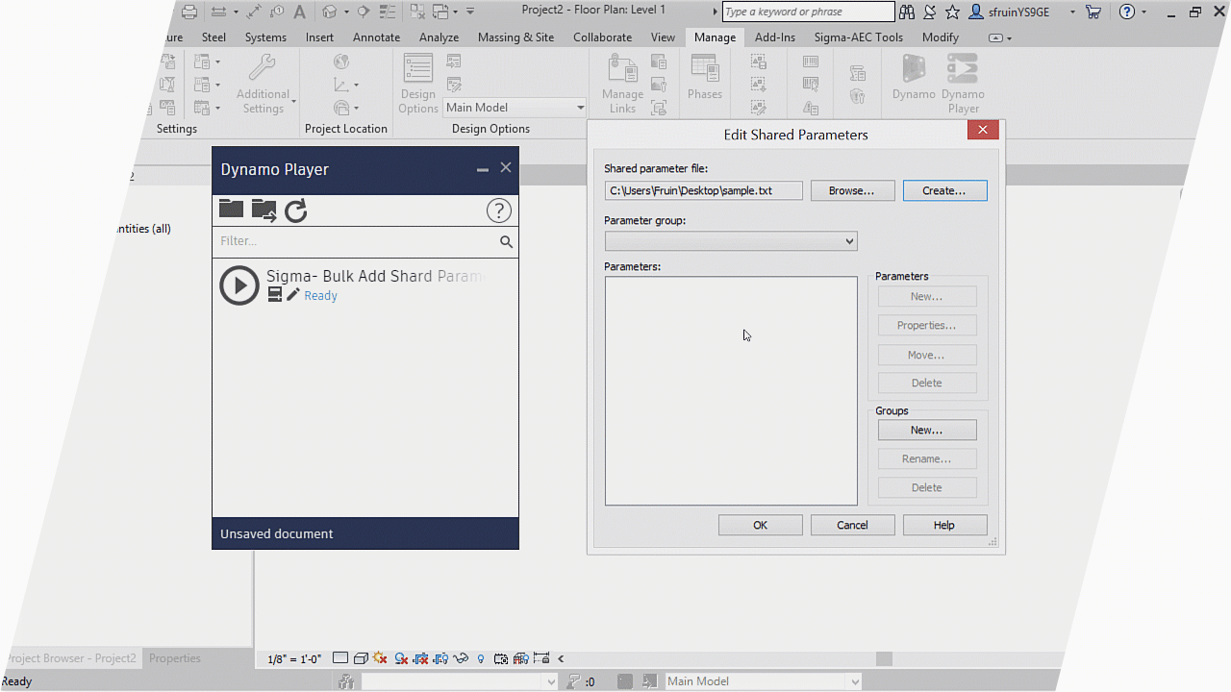Click the Dynamo icon in the ribbon

914,77
